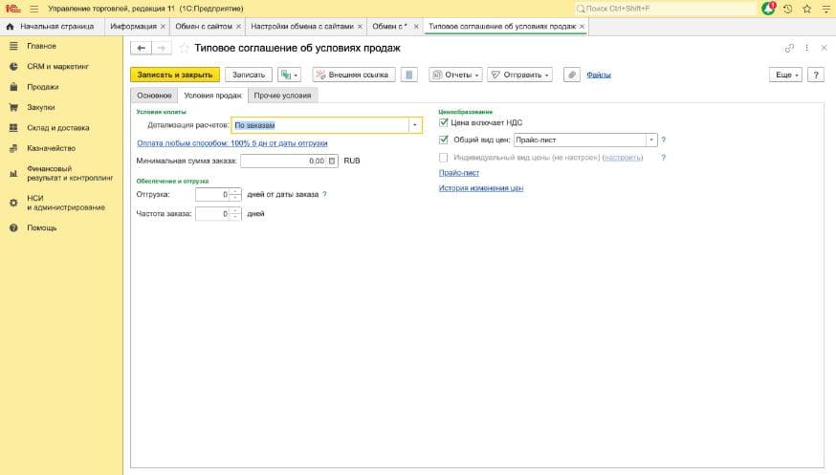Screen dimensions: 836x475
Task: Open Отчеты dropdown menu
Action: tap(456, 75)
